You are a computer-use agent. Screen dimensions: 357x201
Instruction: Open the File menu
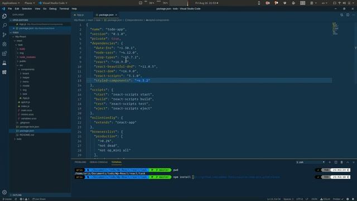(x=10, y=9)
